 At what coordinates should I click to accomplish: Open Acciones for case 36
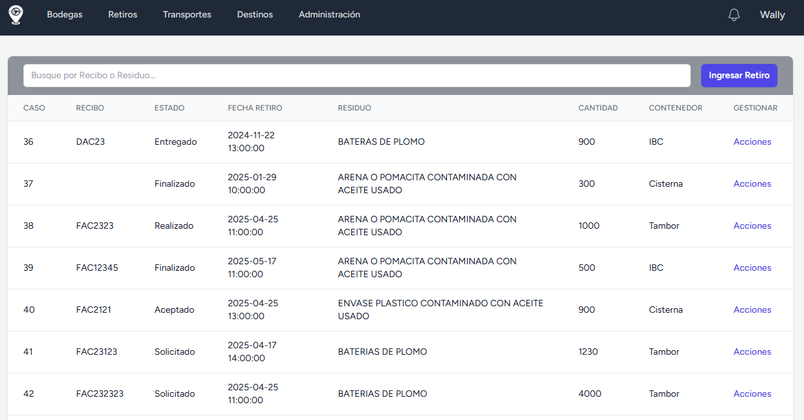[752, 142]
